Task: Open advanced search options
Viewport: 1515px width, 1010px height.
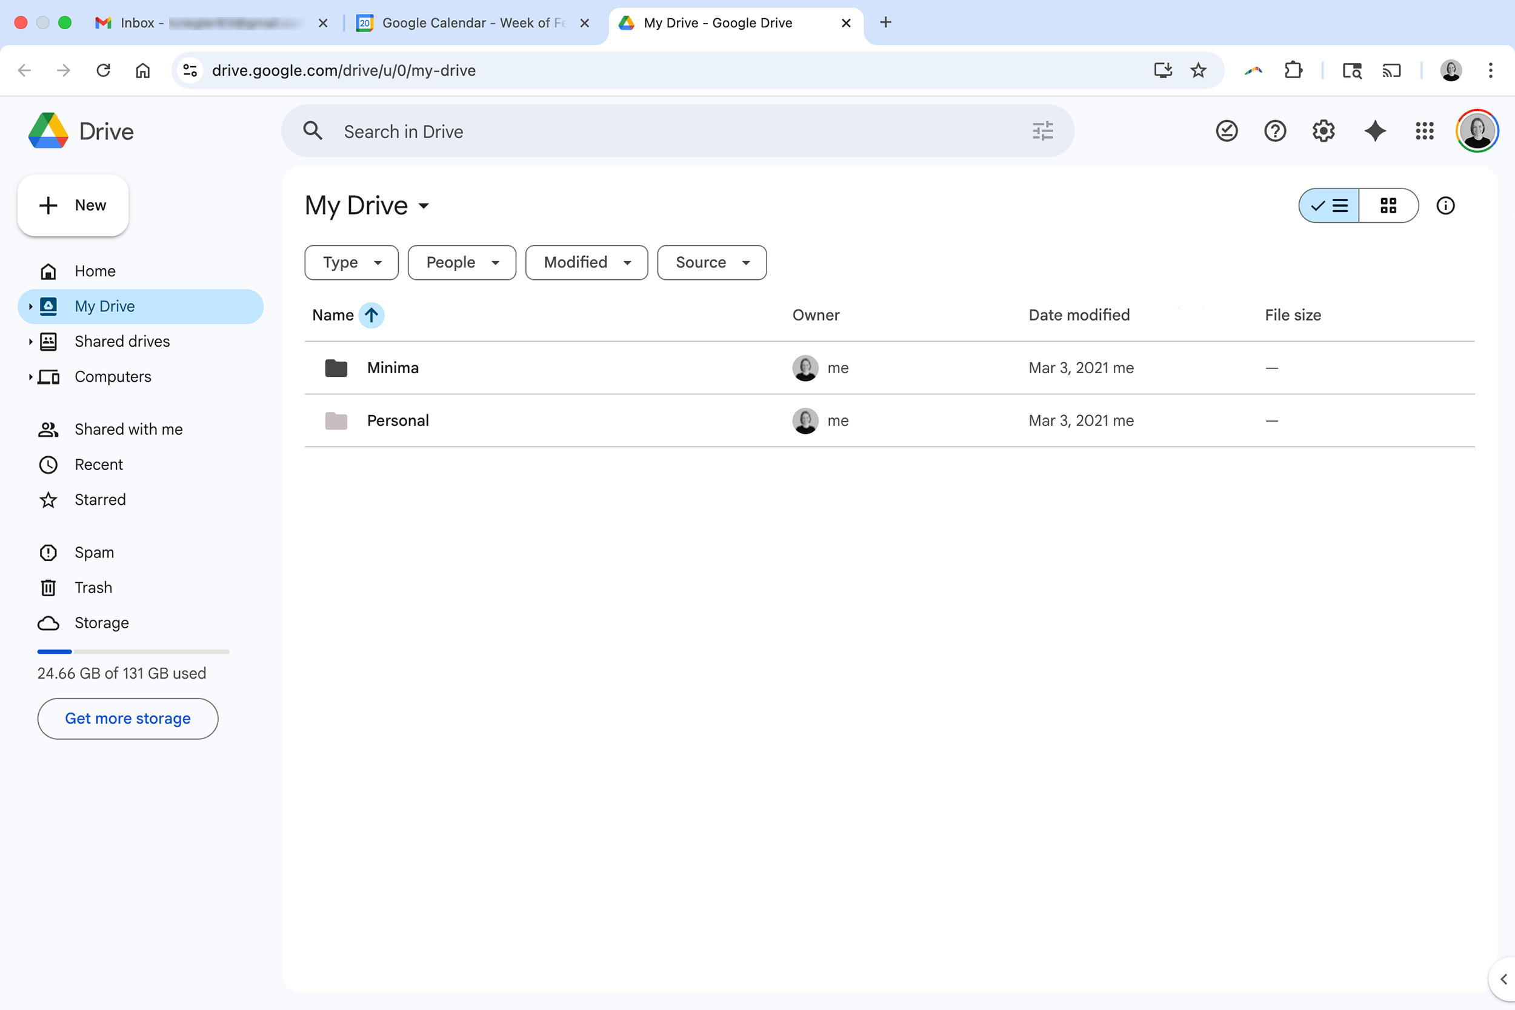Action: tap(1042, 131)
